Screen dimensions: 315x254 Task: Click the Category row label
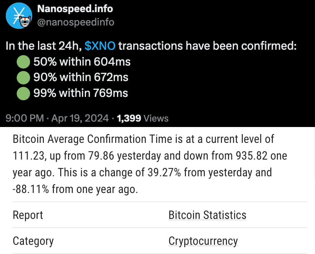click(x=33, y=241)
